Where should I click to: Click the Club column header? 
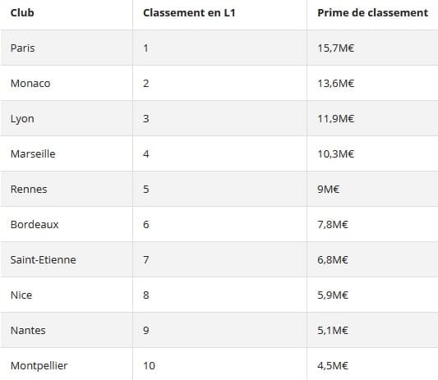[x=22, y=13]
